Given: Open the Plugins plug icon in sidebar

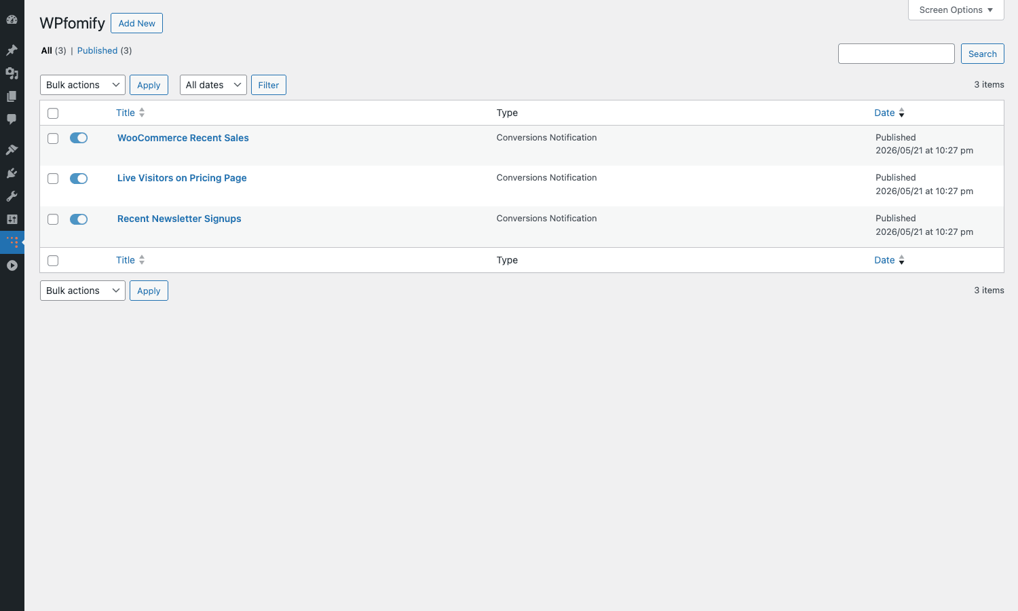Looking at the screenshot, I should 12,173.
